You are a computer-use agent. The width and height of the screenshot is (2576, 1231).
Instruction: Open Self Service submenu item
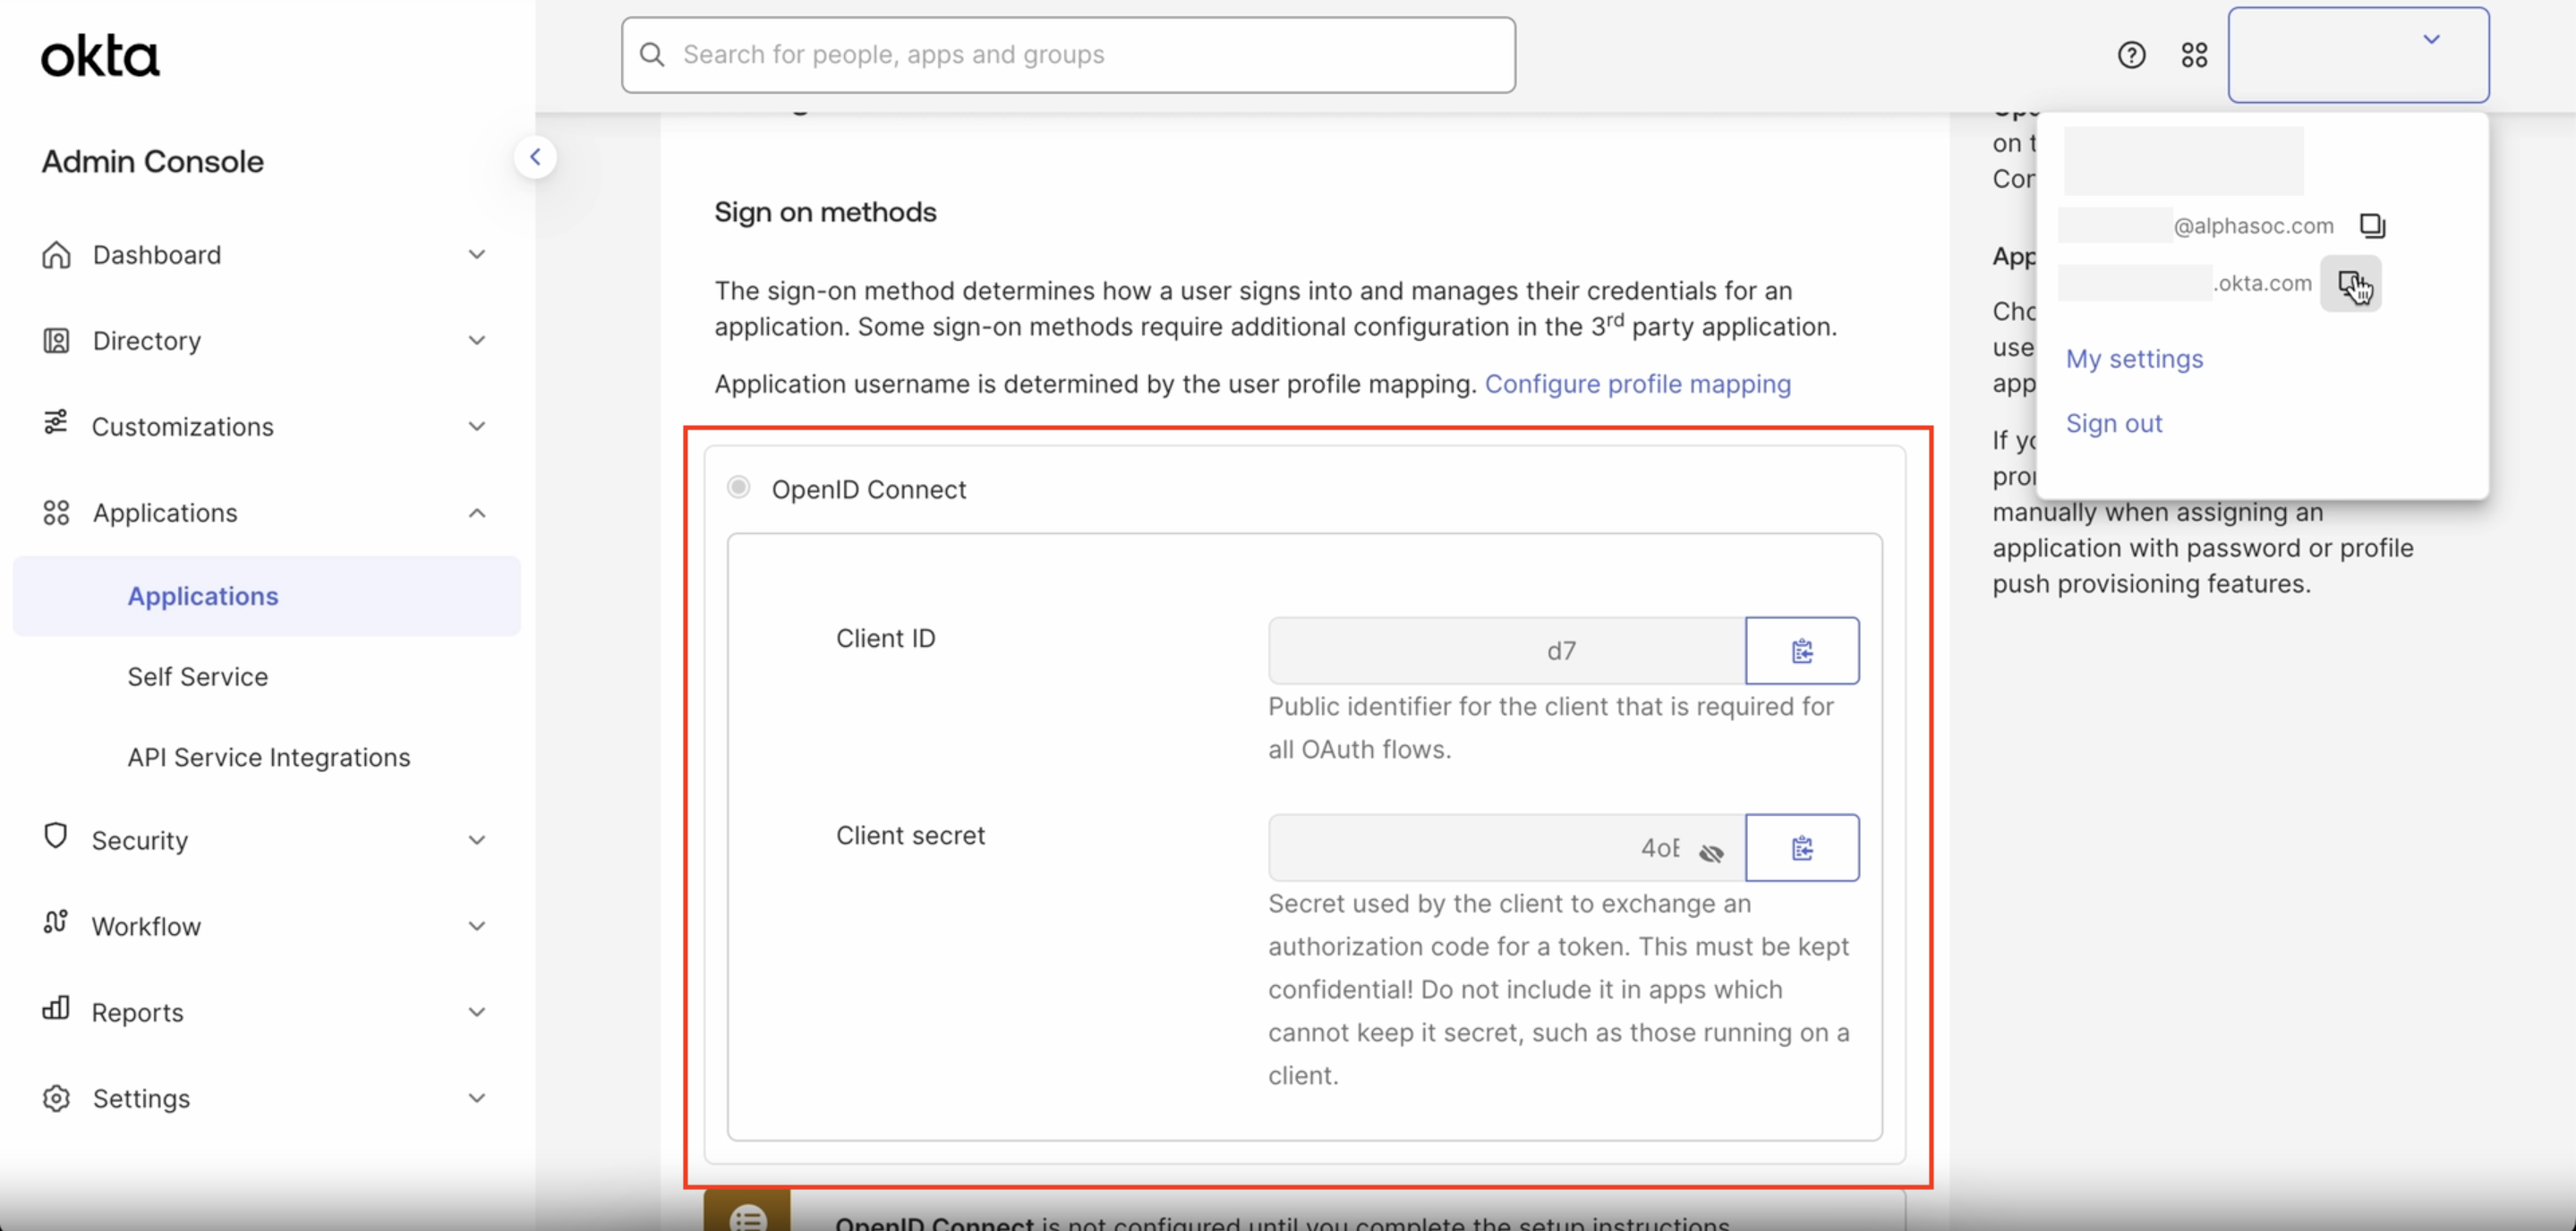pyautogui.click(x=197, y=676)
